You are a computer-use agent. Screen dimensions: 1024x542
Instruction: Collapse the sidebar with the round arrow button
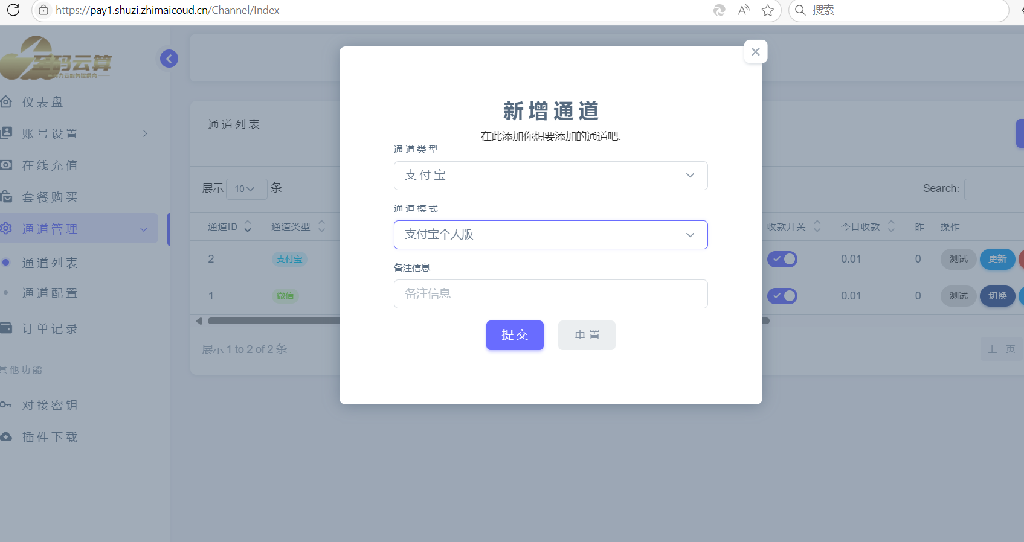(169, 59)
